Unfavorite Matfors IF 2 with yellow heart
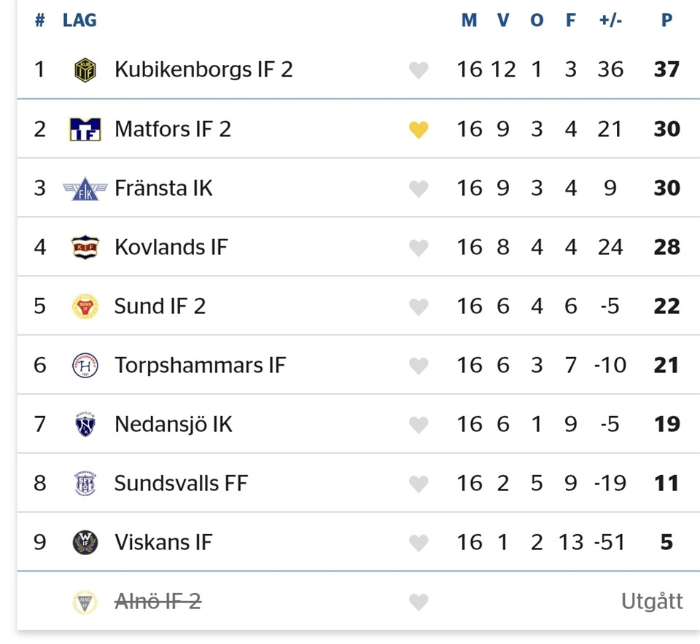Viewport: 700px width, 644px height. (x=419, y=130)
